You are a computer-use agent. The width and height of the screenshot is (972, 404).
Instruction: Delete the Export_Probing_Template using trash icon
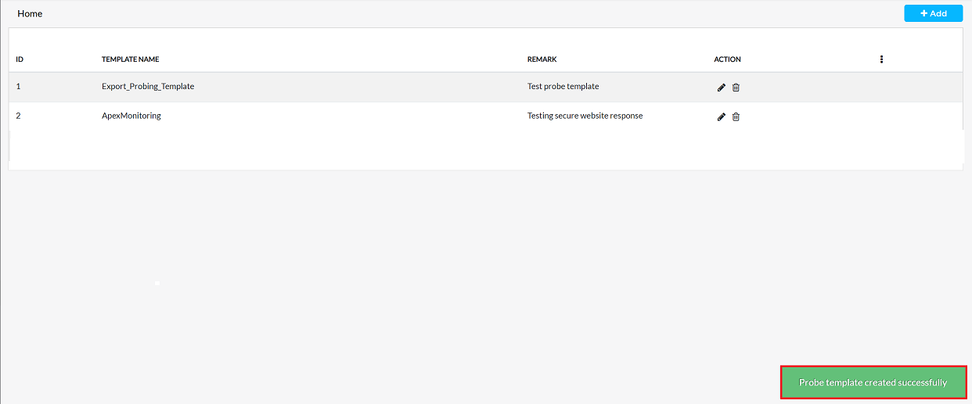click(736, 88)
